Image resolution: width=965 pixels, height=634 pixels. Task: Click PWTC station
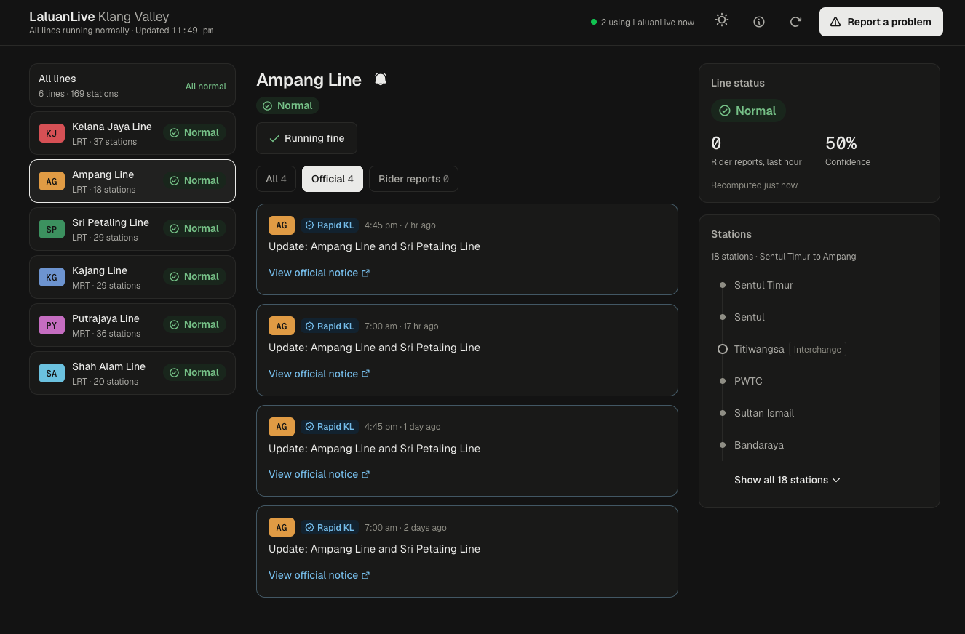coord(748,381)
